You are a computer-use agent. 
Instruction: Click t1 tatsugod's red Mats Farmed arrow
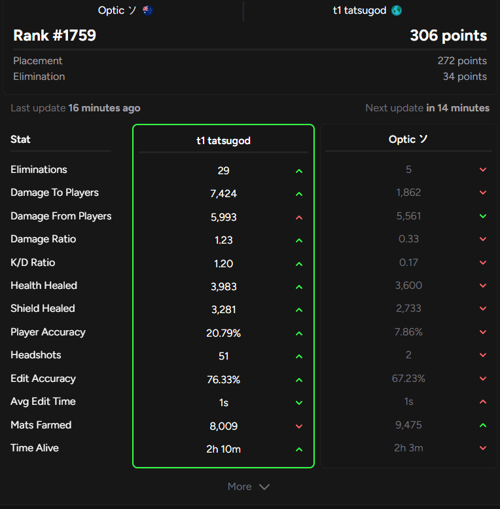click(299, 426)
